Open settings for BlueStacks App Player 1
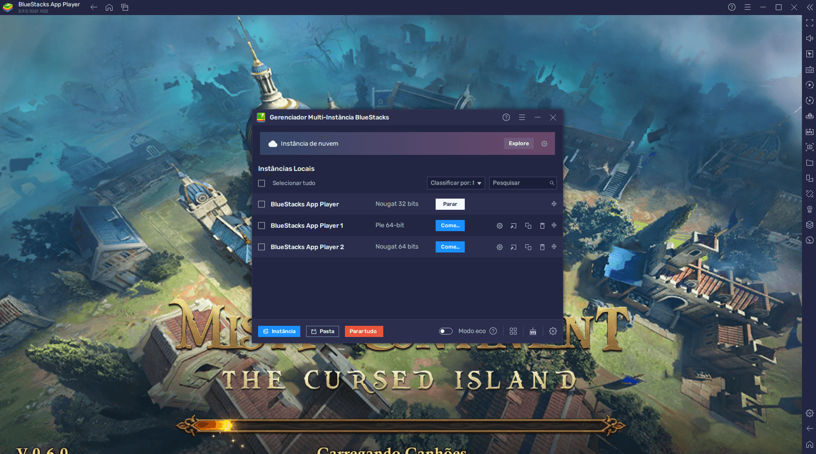 500,226
